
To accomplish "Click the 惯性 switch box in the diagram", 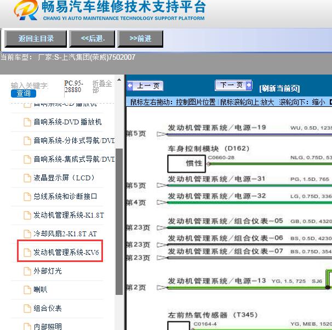I will 186,164.
